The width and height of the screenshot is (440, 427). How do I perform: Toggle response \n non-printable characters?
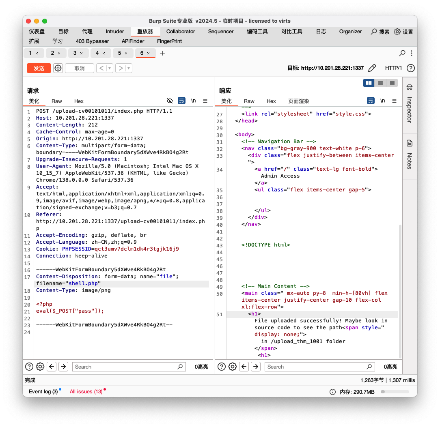382,101
